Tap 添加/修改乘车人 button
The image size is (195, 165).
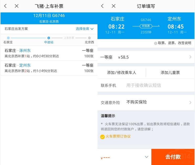pyautogui.click(x=122, y=72)
